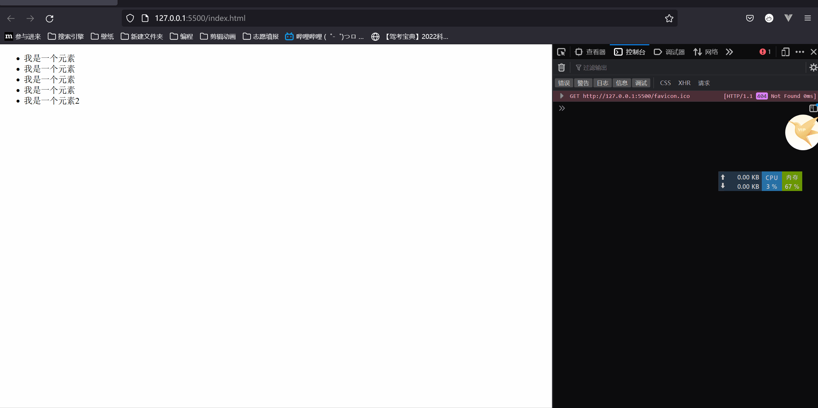This screenshot has width=818, height=408.
Task: Bookmark page with star icon
Action: [x=669, y=19]
